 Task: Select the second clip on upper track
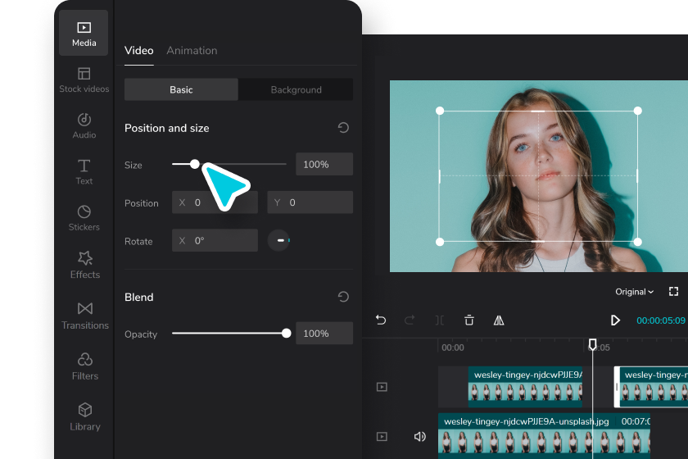[x=651, y=387]
